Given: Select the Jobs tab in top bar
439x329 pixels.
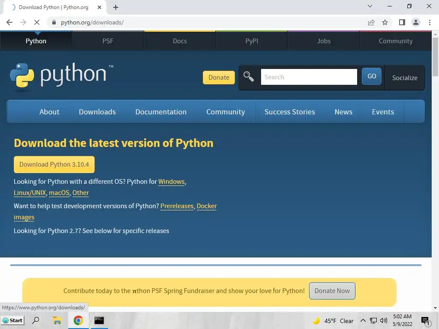Looking at the screenshot, I should tap(324, 41).
